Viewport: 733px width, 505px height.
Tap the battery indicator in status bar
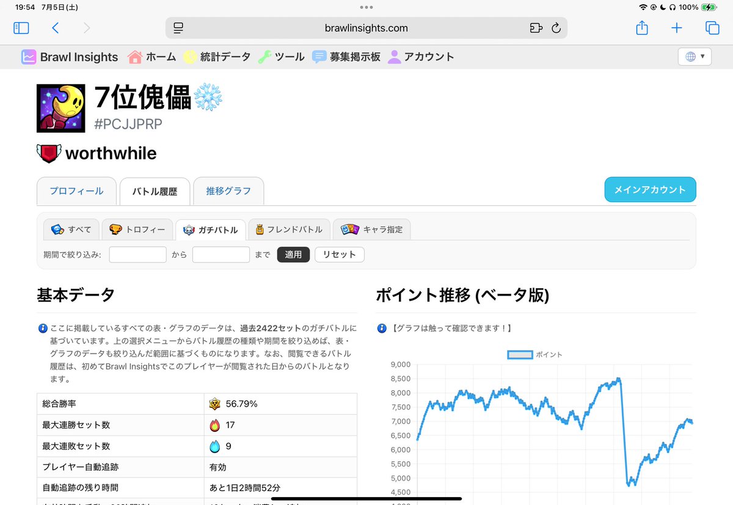pyautogui.click(x=709, y=7)
